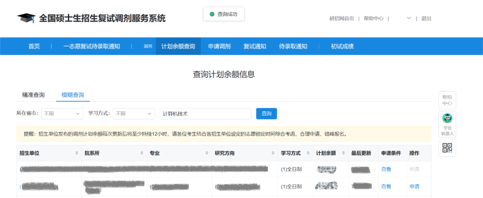Switch to the 精准查询 tab
483x198 pixels.
click(x=34, y=95)
